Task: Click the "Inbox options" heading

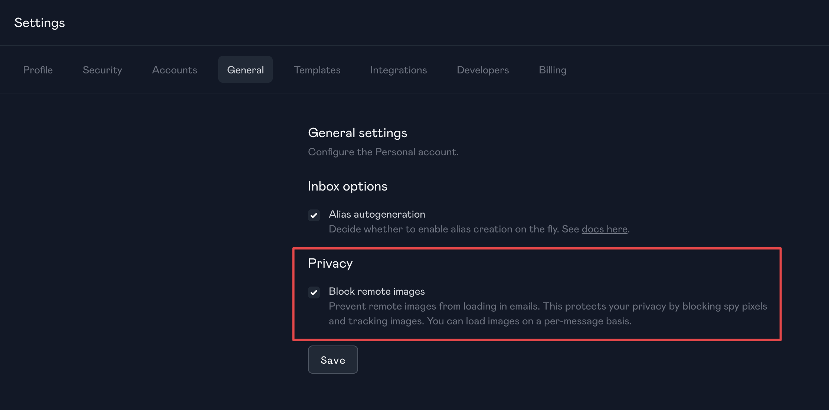Action: [x=347, y=186]
